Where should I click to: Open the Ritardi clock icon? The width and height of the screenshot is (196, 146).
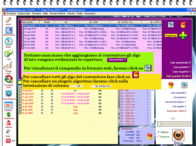pos(9,41)
